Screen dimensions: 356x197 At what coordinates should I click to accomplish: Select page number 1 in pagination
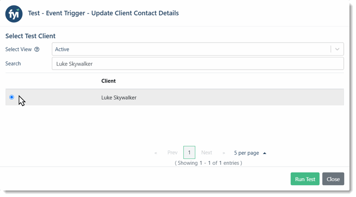coord(189,153)
